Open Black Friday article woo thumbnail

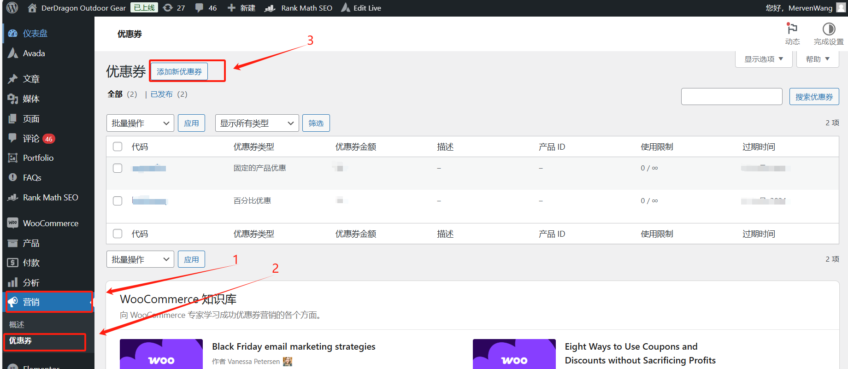pos(161,354)
